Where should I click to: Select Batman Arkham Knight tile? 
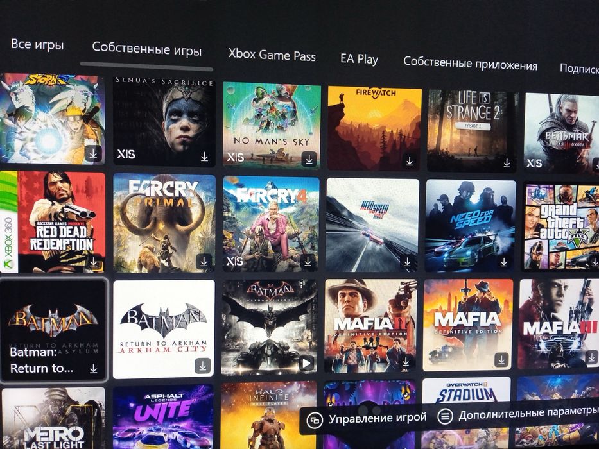click(x=269, y=327)
